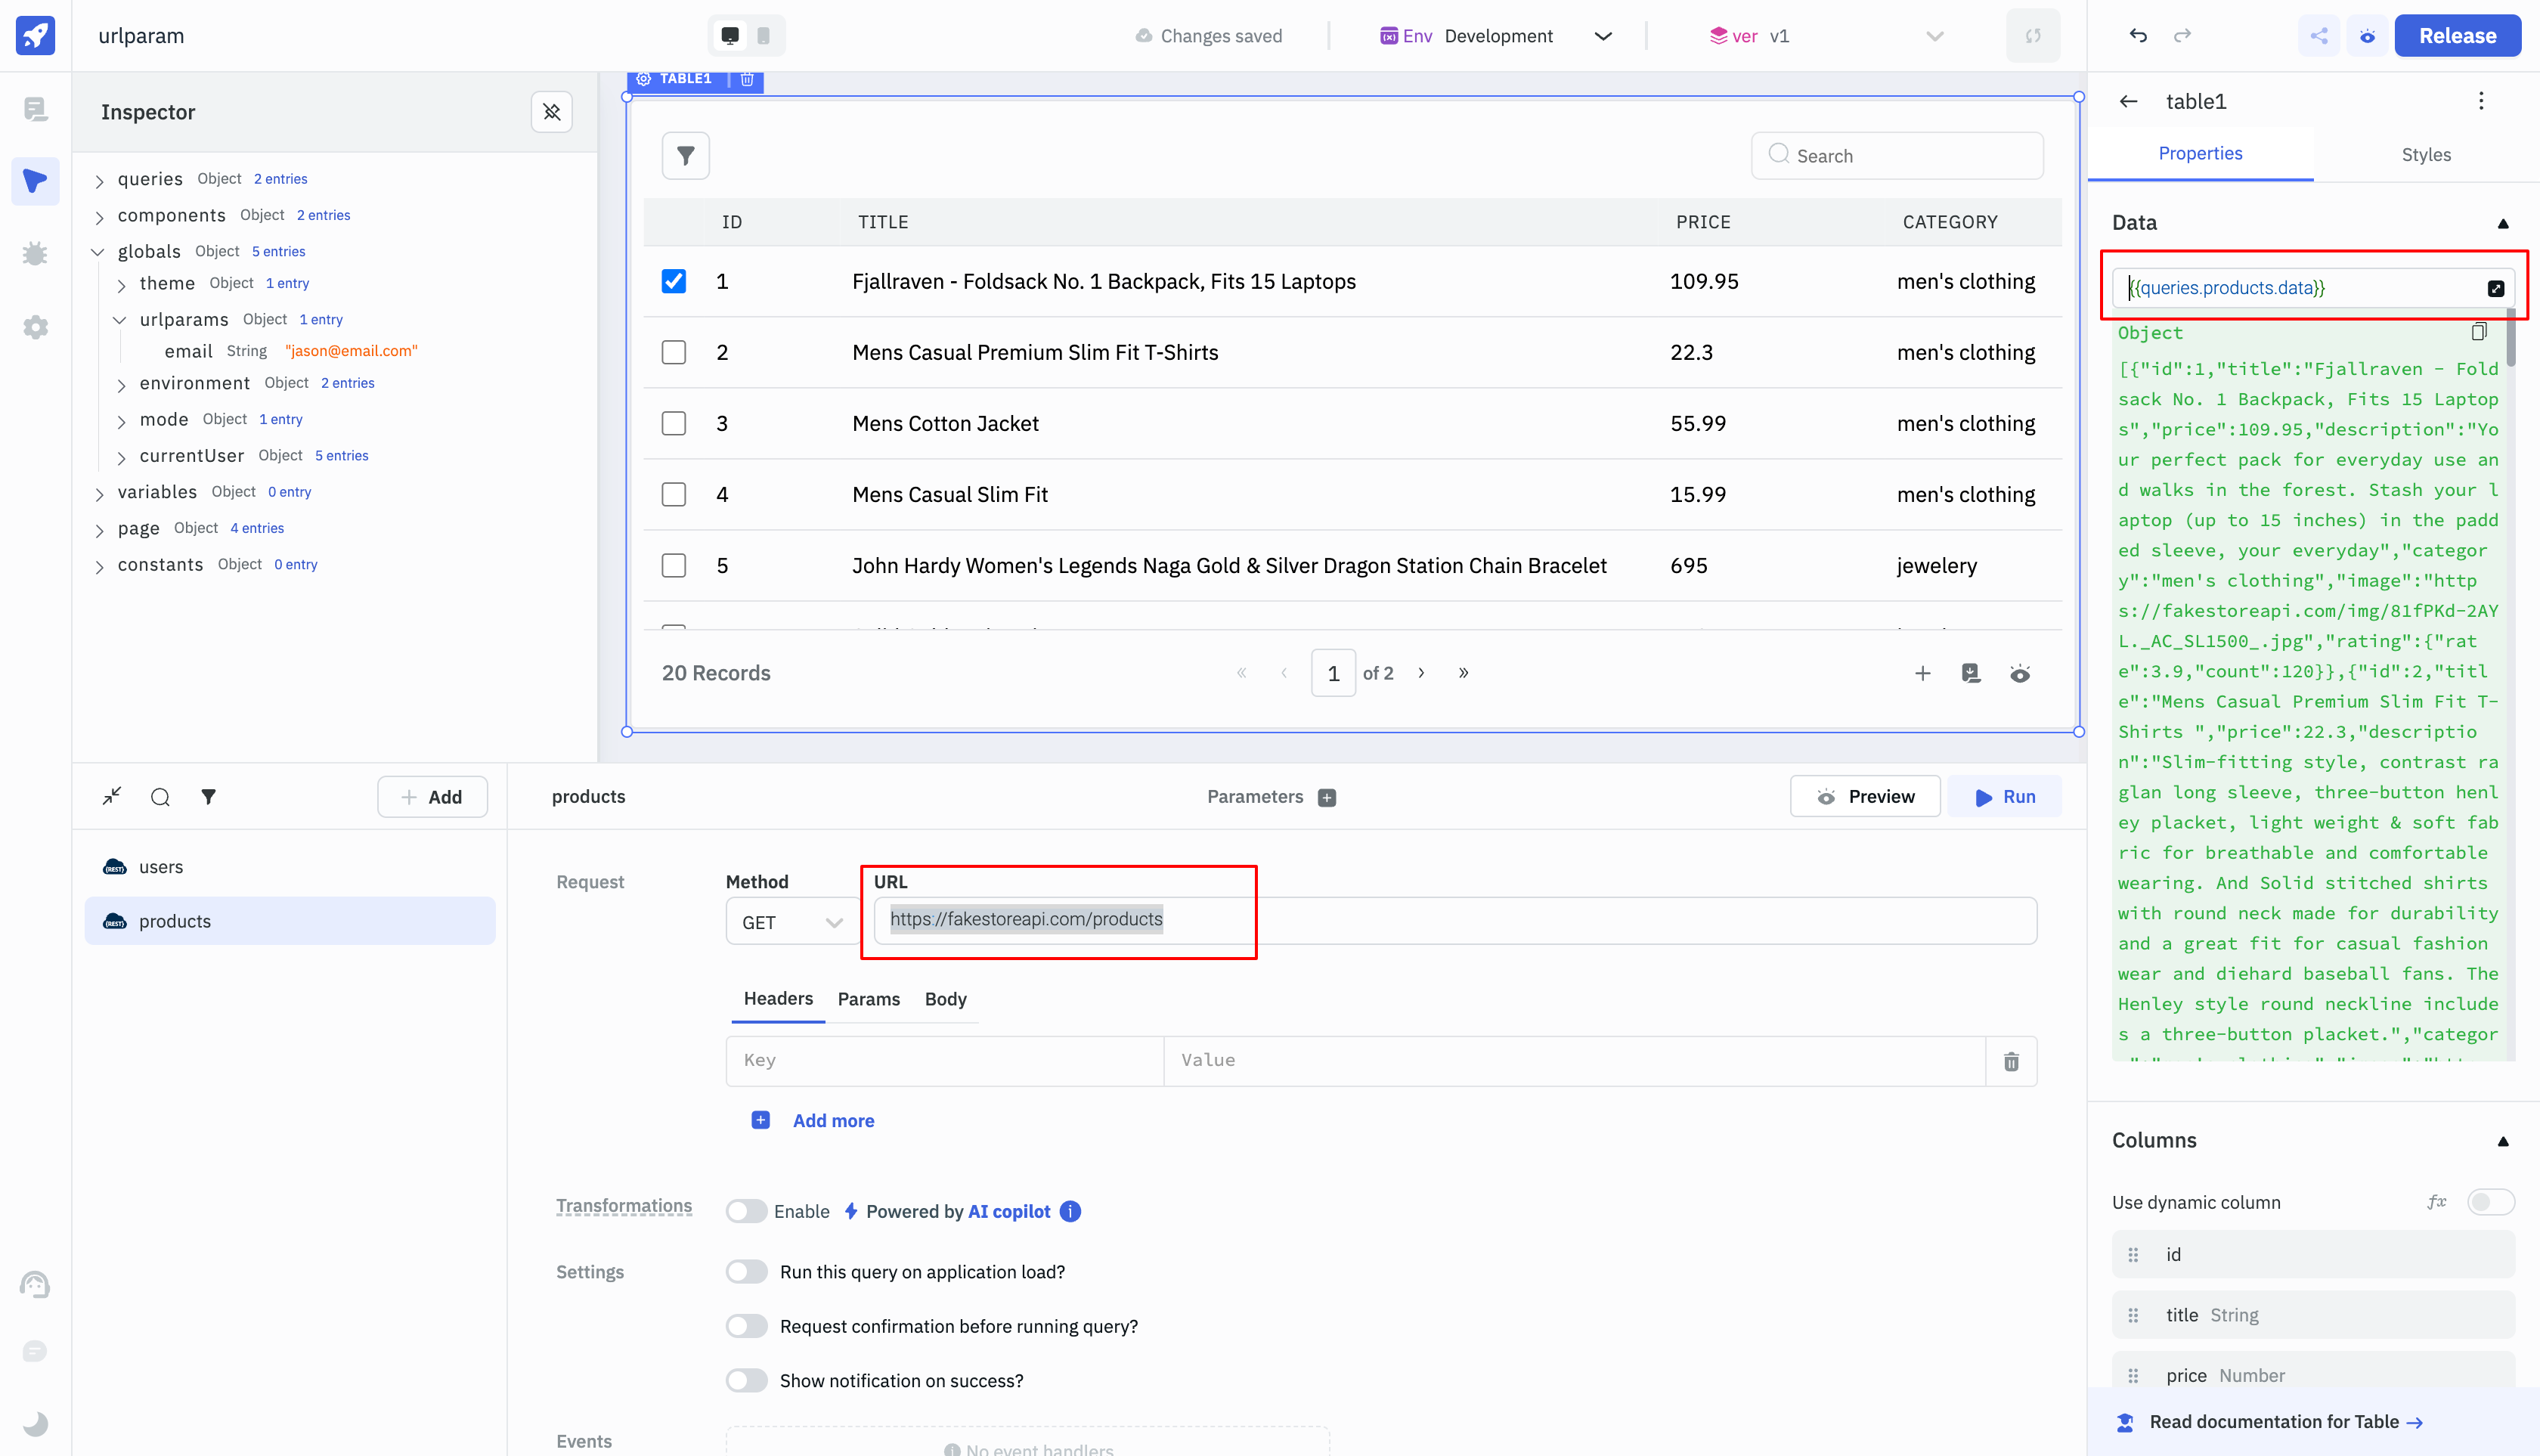Open the Params tab in request
The width and height of the screenshot is (2540, 1456).
tap(868, 999)
